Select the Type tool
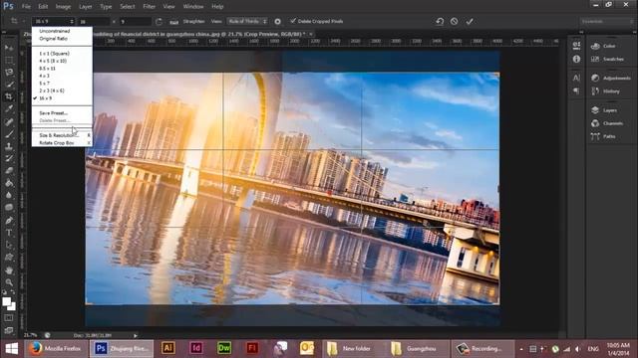This screenshot has width=638, height=358. tap(9, 233)
